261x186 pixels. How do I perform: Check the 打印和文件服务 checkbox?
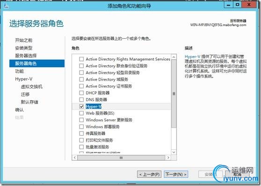[x=81, y=140]
